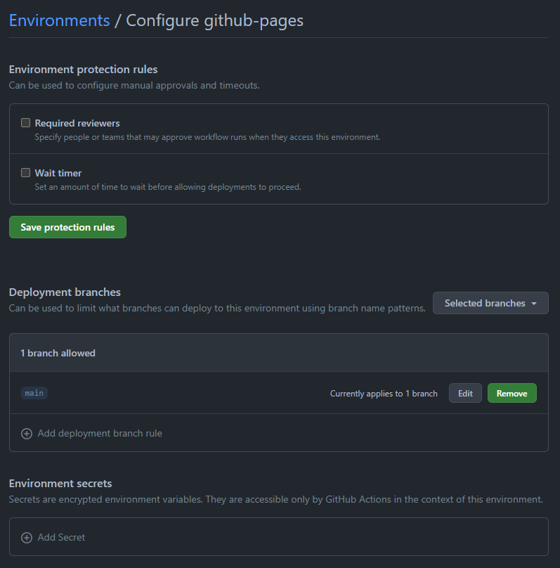Click the Wait timer label text
Image resolution: width=560 pixels, height=568 pixels.
(x=58, y=173)
